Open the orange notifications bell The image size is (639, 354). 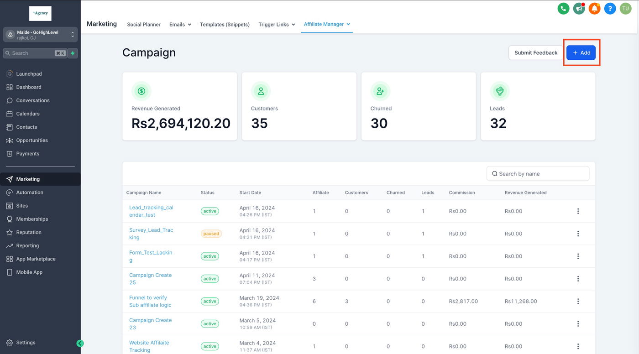point(594,8)
